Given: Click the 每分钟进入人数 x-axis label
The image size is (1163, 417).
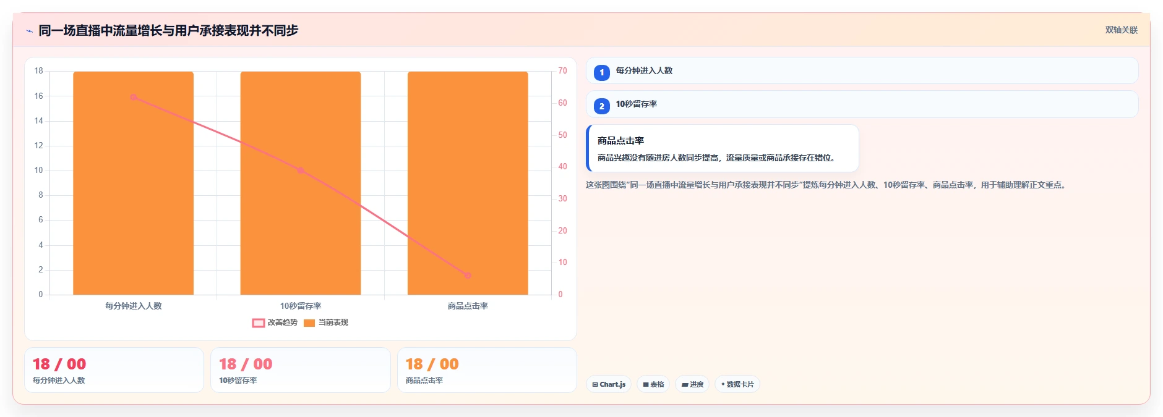Looking at the screenshot, I should (134, 306).
